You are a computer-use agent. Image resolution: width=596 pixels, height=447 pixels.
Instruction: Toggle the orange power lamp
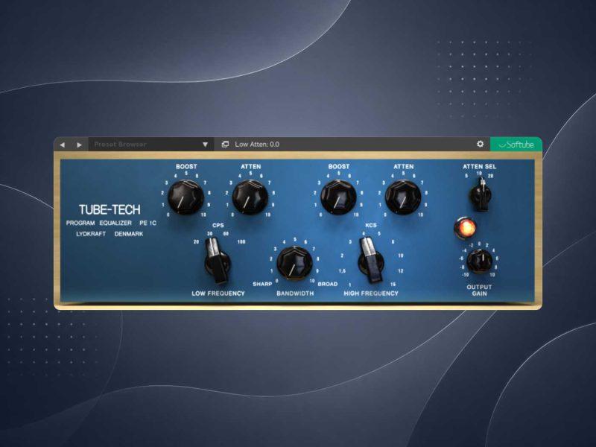(x=465, y=228)
